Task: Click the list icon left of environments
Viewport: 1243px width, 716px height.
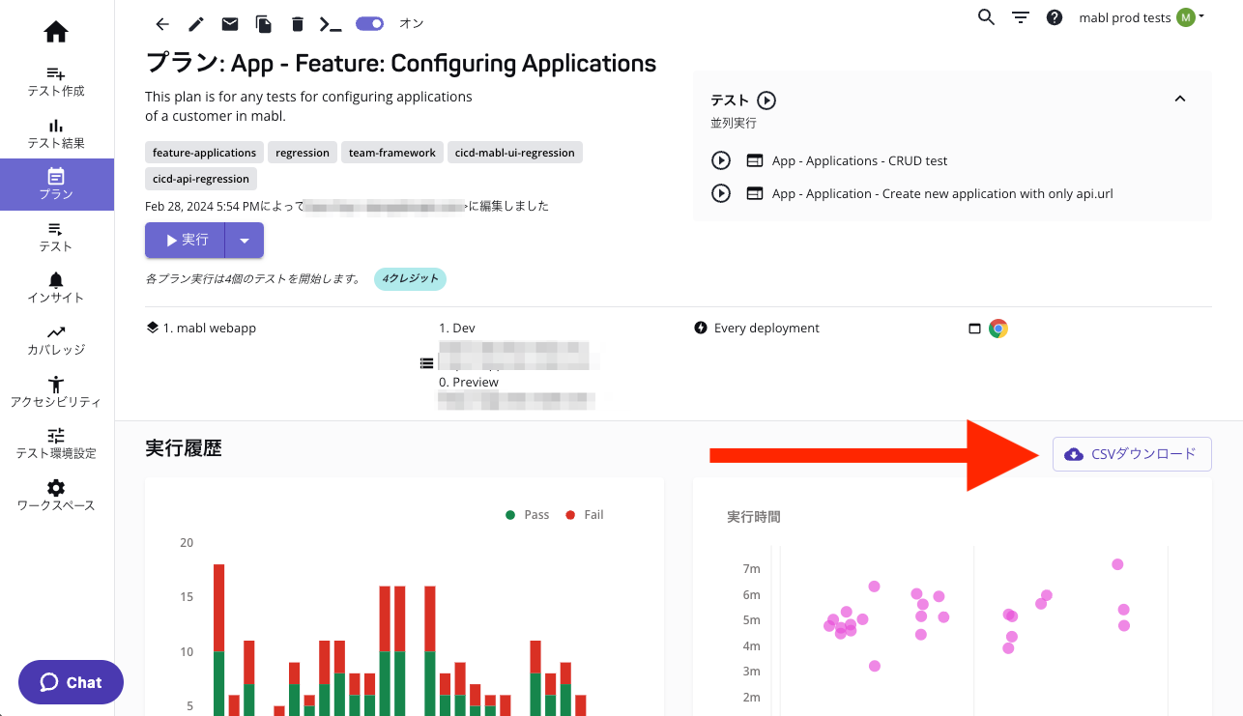Action: point(426,363)
